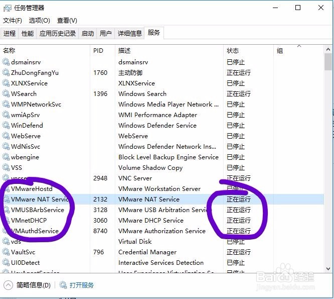Switch to the 应用历史记录 tab

pos(58,34)
